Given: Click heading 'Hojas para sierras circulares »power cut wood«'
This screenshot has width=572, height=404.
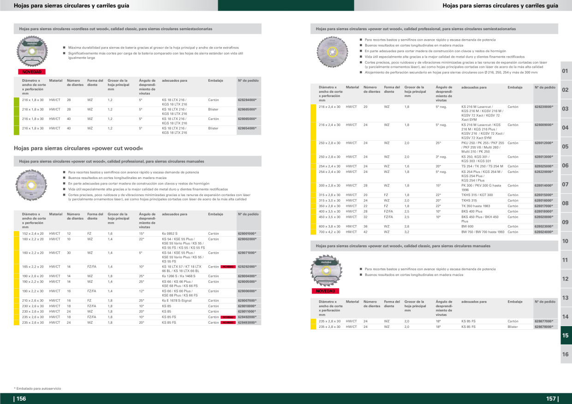Looking at the screenshot, I should click(78, 149).
